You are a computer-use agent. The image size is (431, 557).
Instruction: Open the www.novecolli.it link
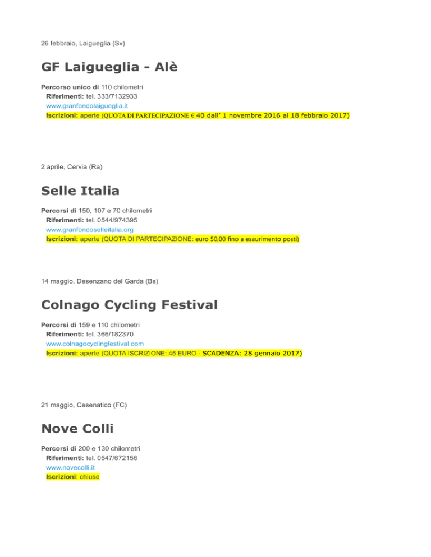(70, 467)
